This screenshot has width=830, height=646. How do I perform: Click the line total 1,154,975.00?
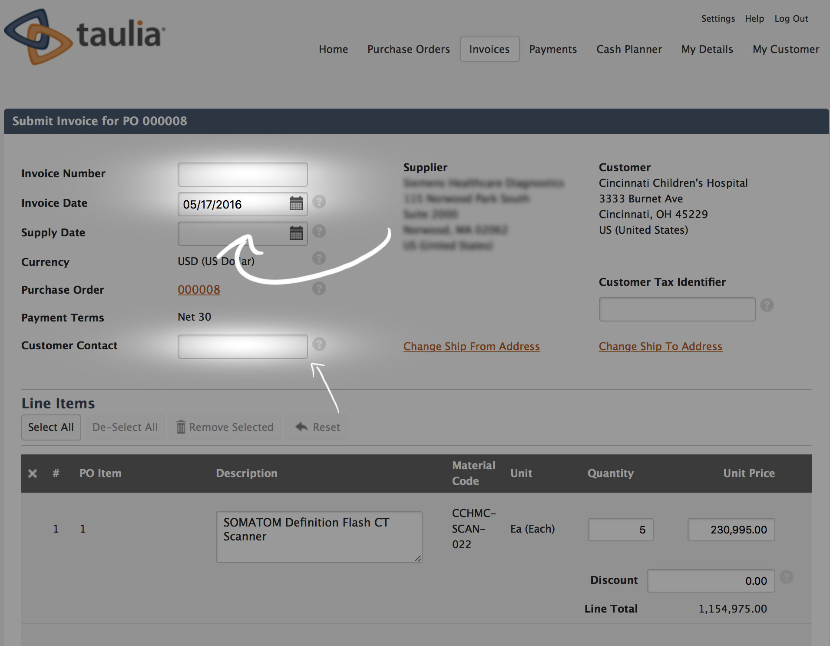coord(733,609)
